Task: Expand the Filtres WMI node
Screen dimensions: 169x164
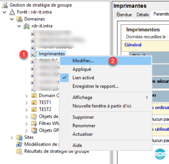Action: click(27, 124)
